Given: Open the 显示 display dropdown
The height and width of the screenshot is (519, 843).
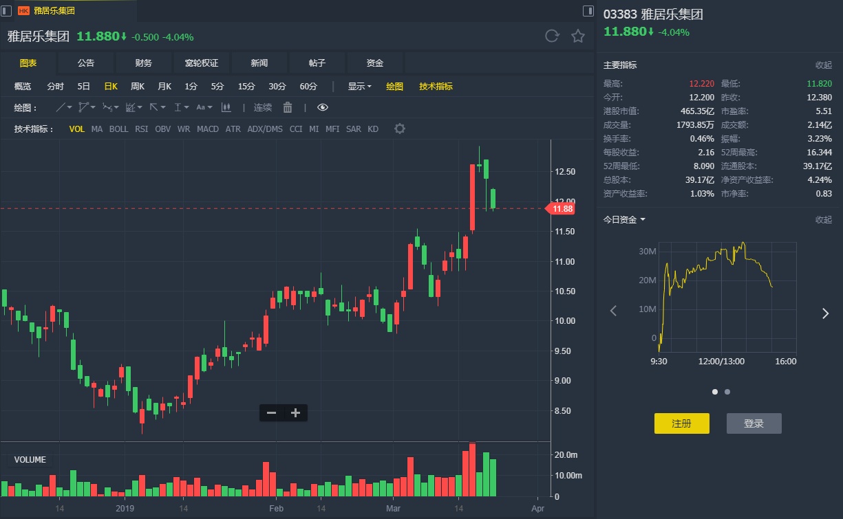Looking at the screenshot, I should tap(359, 87).
